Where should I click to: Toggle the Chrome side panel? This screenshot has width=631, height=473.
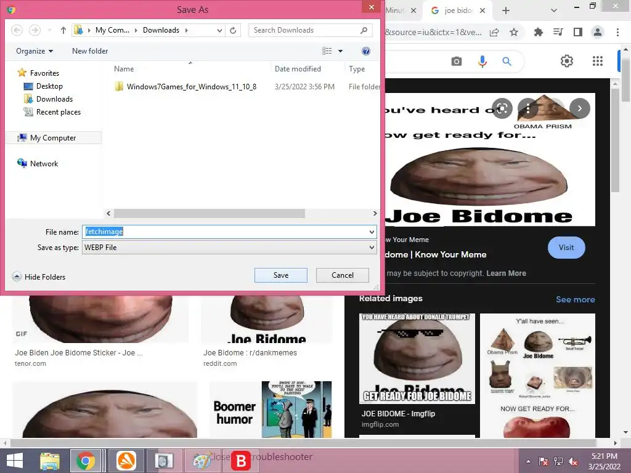(578, 32)
